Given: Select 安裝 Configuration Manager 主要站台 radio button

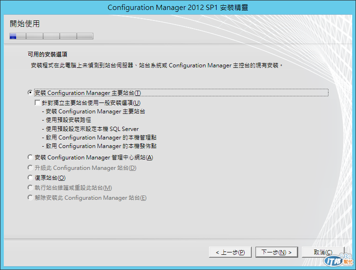Looking at the screenshot, I should (x=30, y=93).
